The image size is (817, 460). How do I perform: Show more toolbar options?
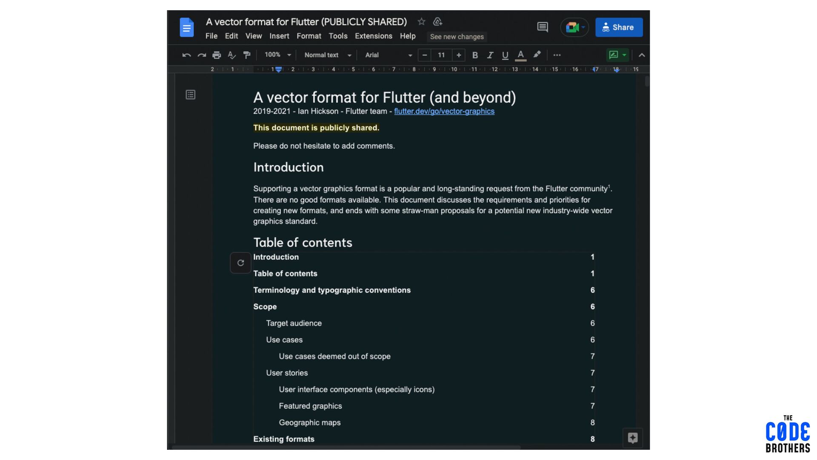557,55
